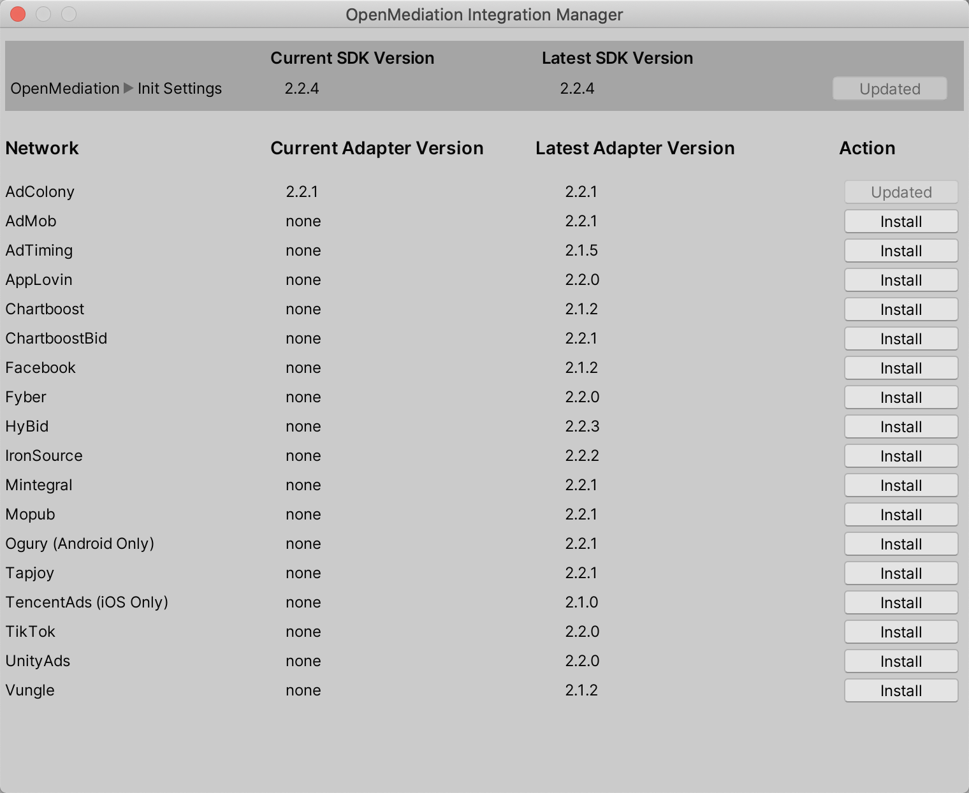The height and width of the screenshot is (793, 969).
Task: Install the Facebook adapter
Action: tap(901, 368)
